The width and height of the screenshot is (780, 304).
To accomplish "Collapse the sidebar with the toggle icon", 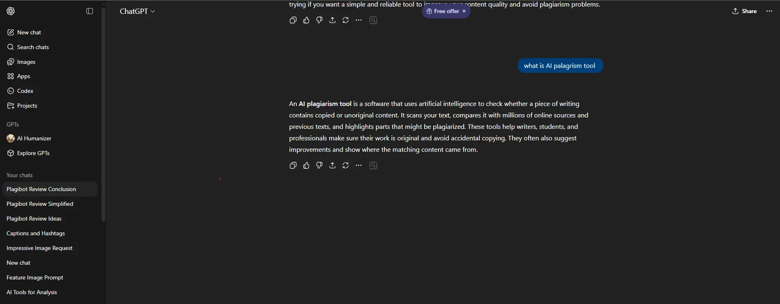I will tap(90, 11).
